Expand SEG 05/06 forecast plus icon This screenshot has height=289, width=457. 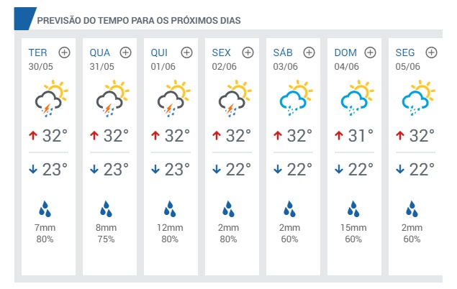point(432,52)
